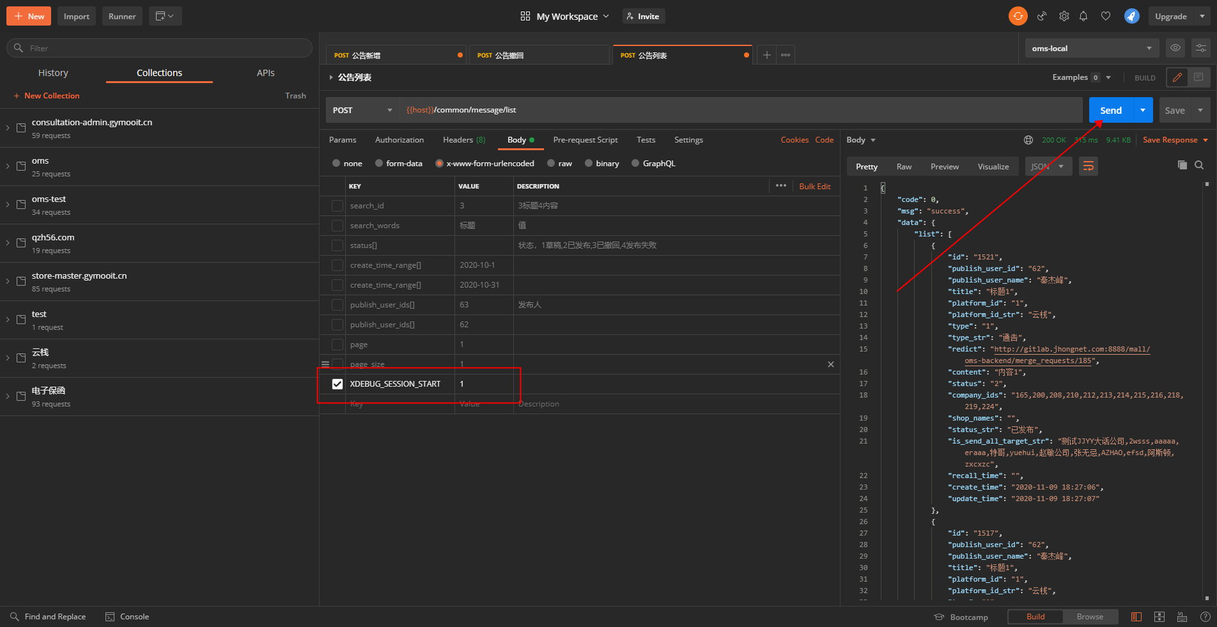Click the status bar layout icon beside two-pane

point(1159,617)
